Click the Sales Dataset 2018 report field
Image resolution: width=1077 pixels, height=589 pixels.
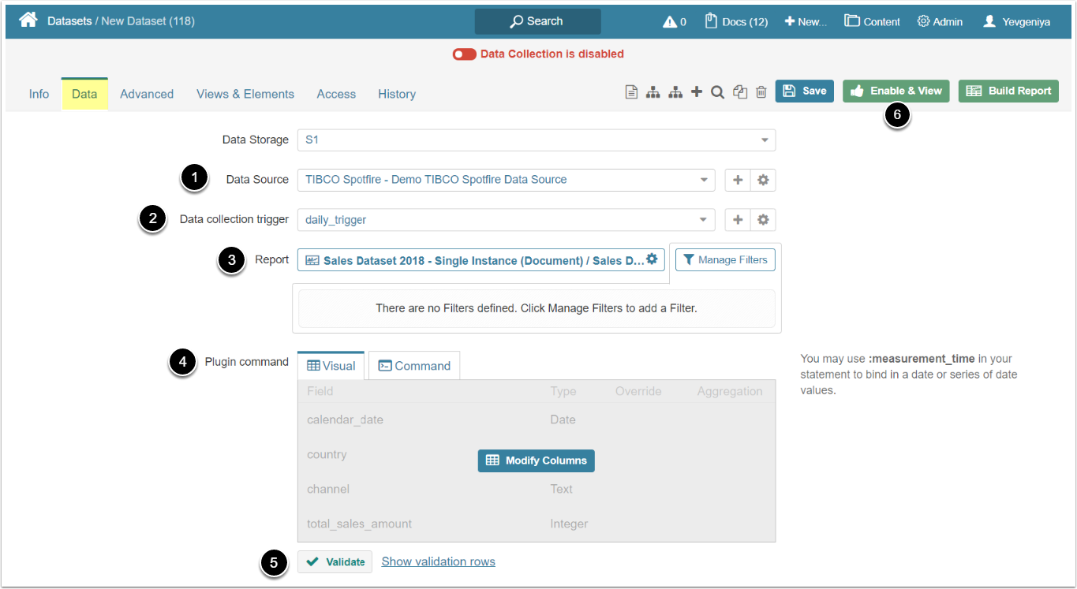coord(481,259)
